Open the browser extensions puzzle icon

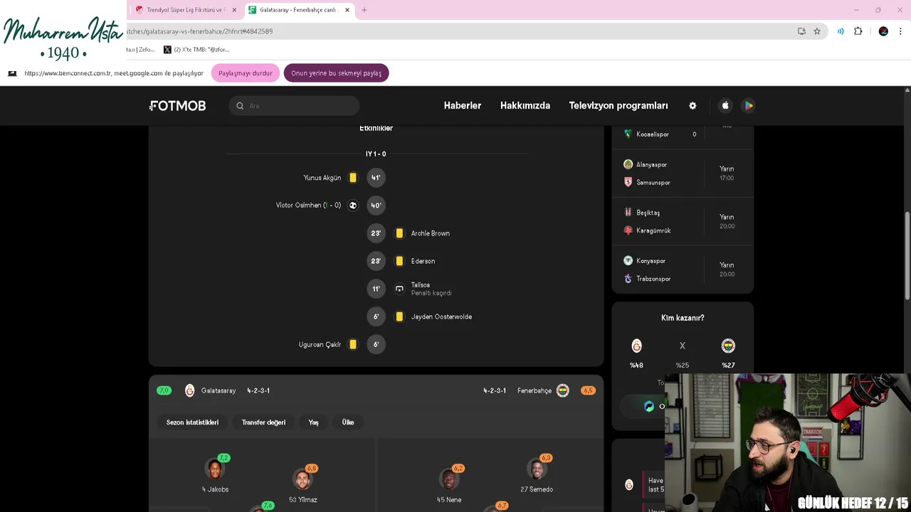pos(858,31)
